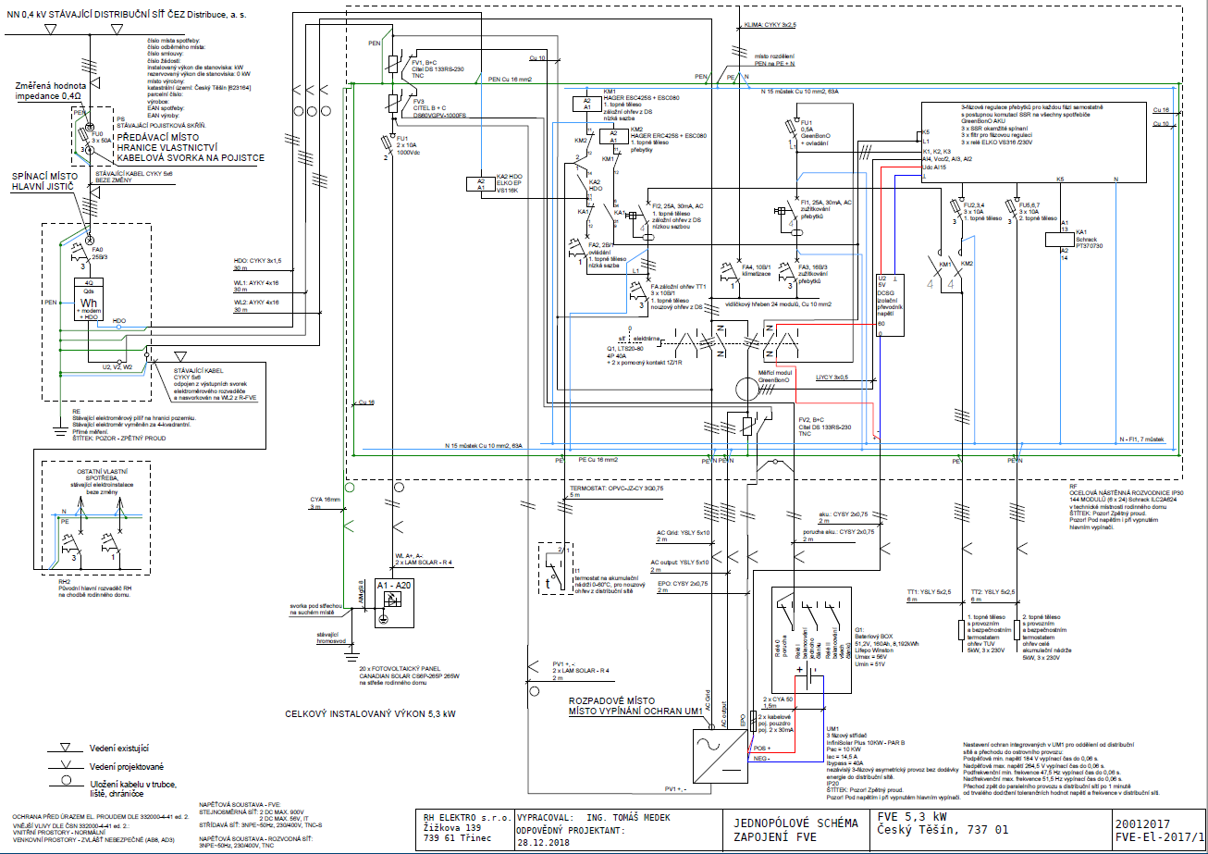Click the cable label 'AC Grid: YSLY 5x10'

683,533
